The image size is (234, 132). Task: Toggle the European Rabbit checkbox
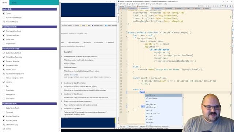(4, 65)
